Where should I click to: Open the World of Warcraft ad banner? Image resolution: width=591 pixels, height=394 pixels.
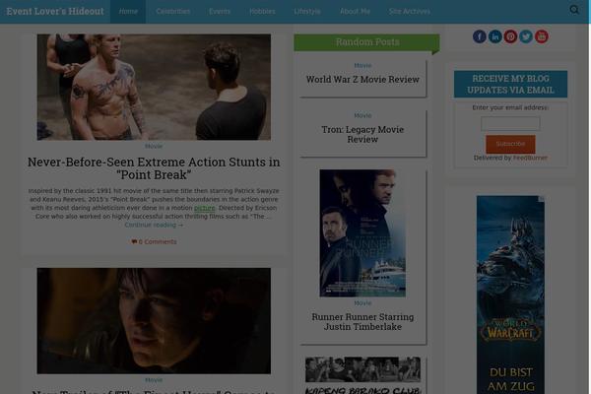click(510, 295)
